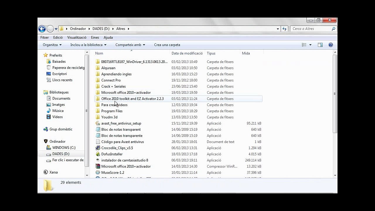Click the Back navigation arrow
This screenshot has height=211, width=375.
[x=42, y=29]
